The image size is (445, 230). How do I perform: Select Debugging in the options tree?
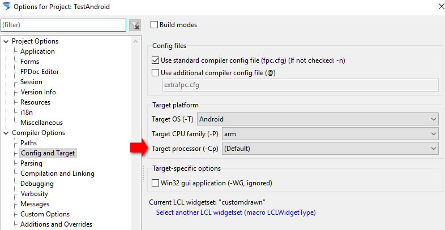[37, 184]
